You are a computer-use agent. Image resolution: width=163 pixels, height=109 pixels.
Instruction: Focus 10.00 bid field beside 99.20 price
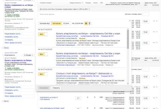(146, 77)
